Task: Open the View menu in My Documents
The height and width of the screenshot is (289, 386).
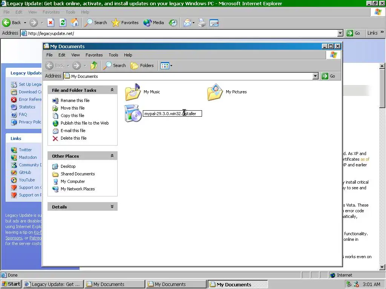Action: (75, 55)
